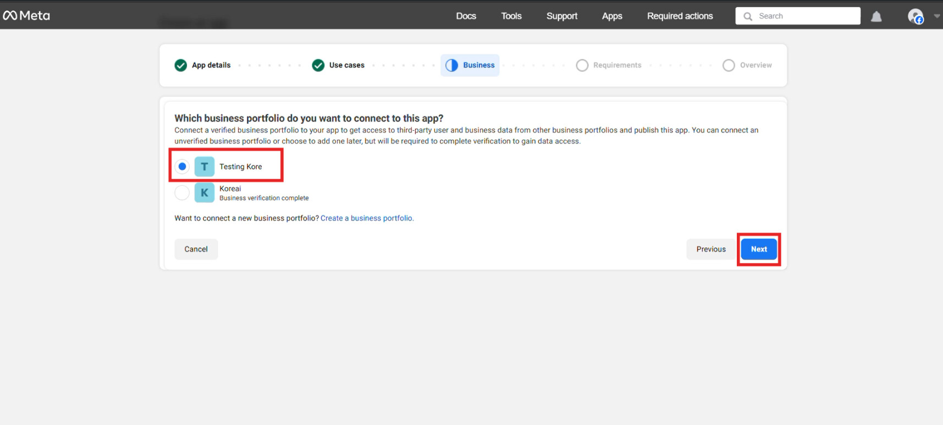This screenshot has height=425, width=943.
Task: Click the Testing Kore 'T' portfolio icon
Action: [204, 167]
